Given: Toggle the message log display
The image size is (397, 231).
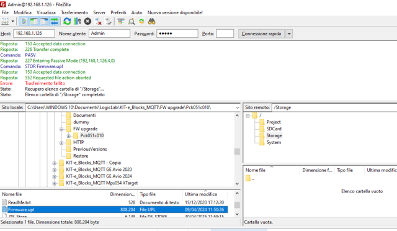Looking at the screenshot, I should tap(24, 22).
